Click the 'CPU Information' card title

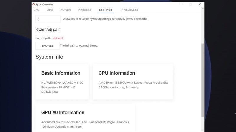(117, 73)
